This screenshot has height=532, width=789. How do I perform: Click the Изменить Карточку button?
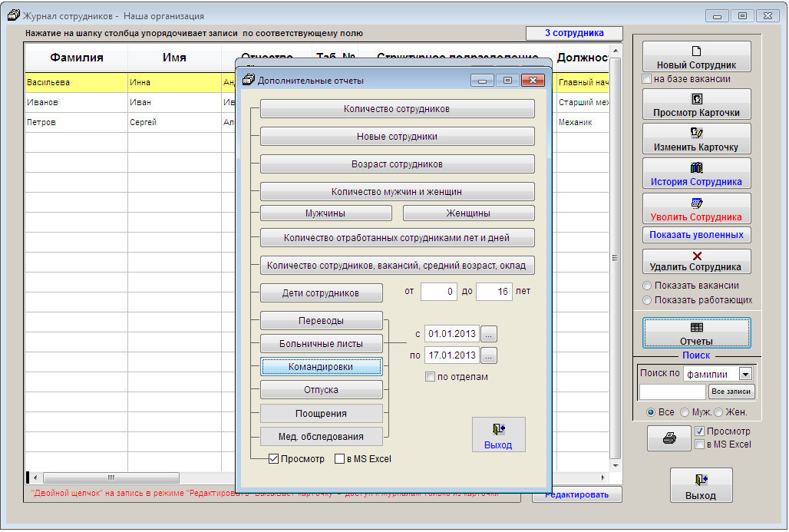[696, 140]
